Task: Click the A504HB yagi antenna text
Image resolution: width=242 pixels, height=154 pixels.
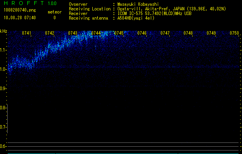Action: coord(136,18)
